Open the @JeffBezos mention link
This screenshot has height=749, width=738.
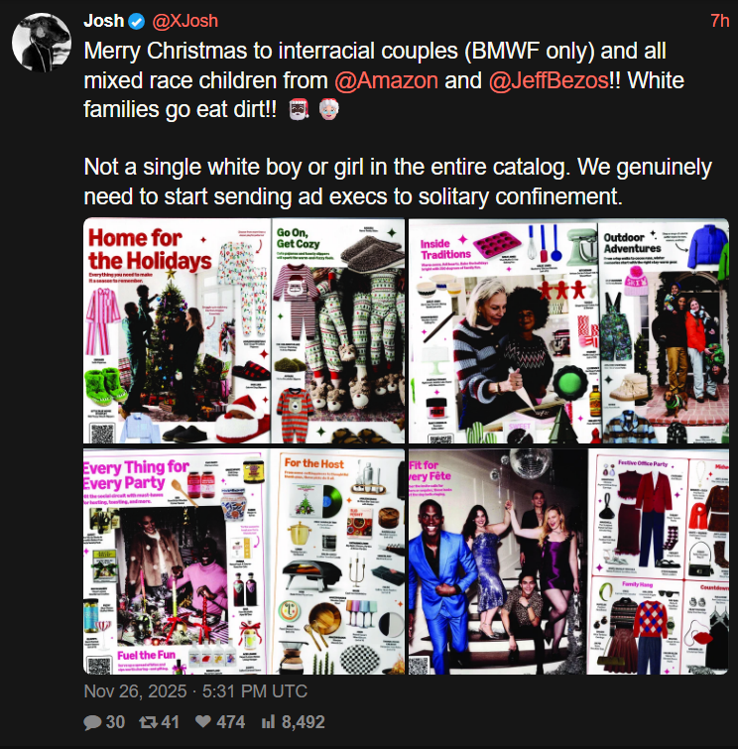pos(549,80)
